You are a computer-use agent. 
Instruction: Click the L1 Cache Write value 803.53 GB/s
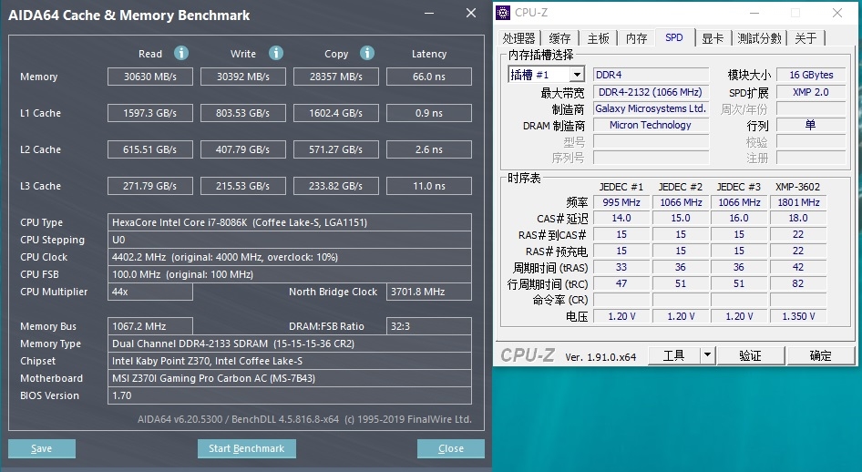click(243, 113)
